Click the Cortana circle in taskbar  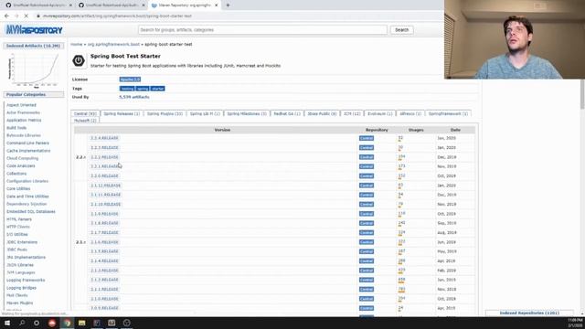[x=37, y=323]
